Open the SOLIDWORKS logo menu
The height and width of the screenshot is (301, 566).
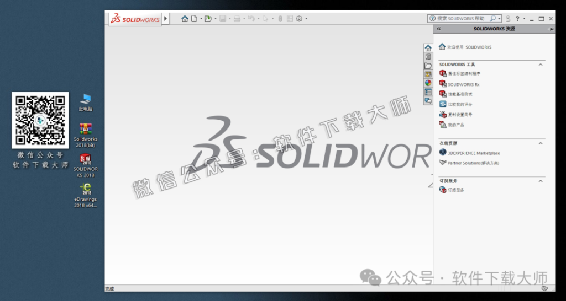tap(135, 19)
